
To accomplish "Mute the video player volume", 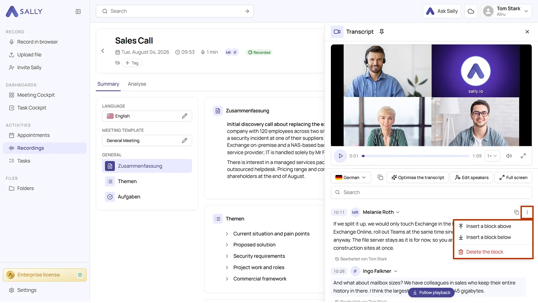I will [509, 156].
